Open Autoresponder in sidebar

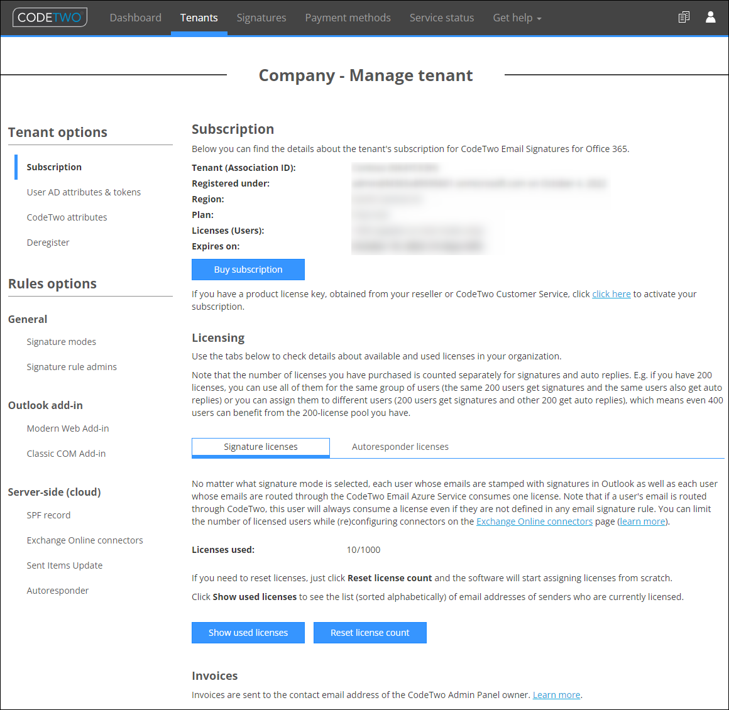click(x=58, y=591)
